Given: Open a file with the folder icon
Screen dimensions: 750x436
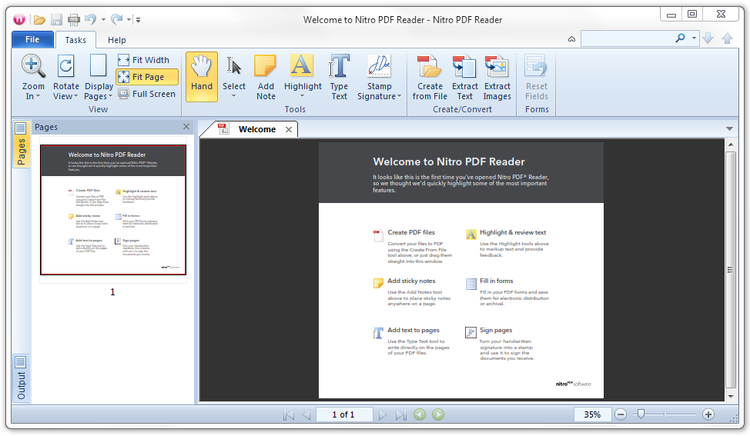Looking at the screenshot, I should [40, 20].
